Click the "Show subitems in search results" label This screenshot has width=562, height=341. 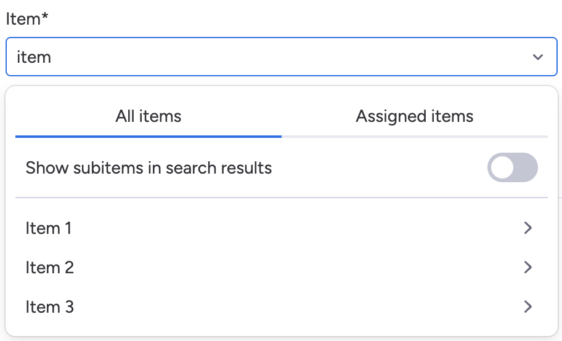149,168
